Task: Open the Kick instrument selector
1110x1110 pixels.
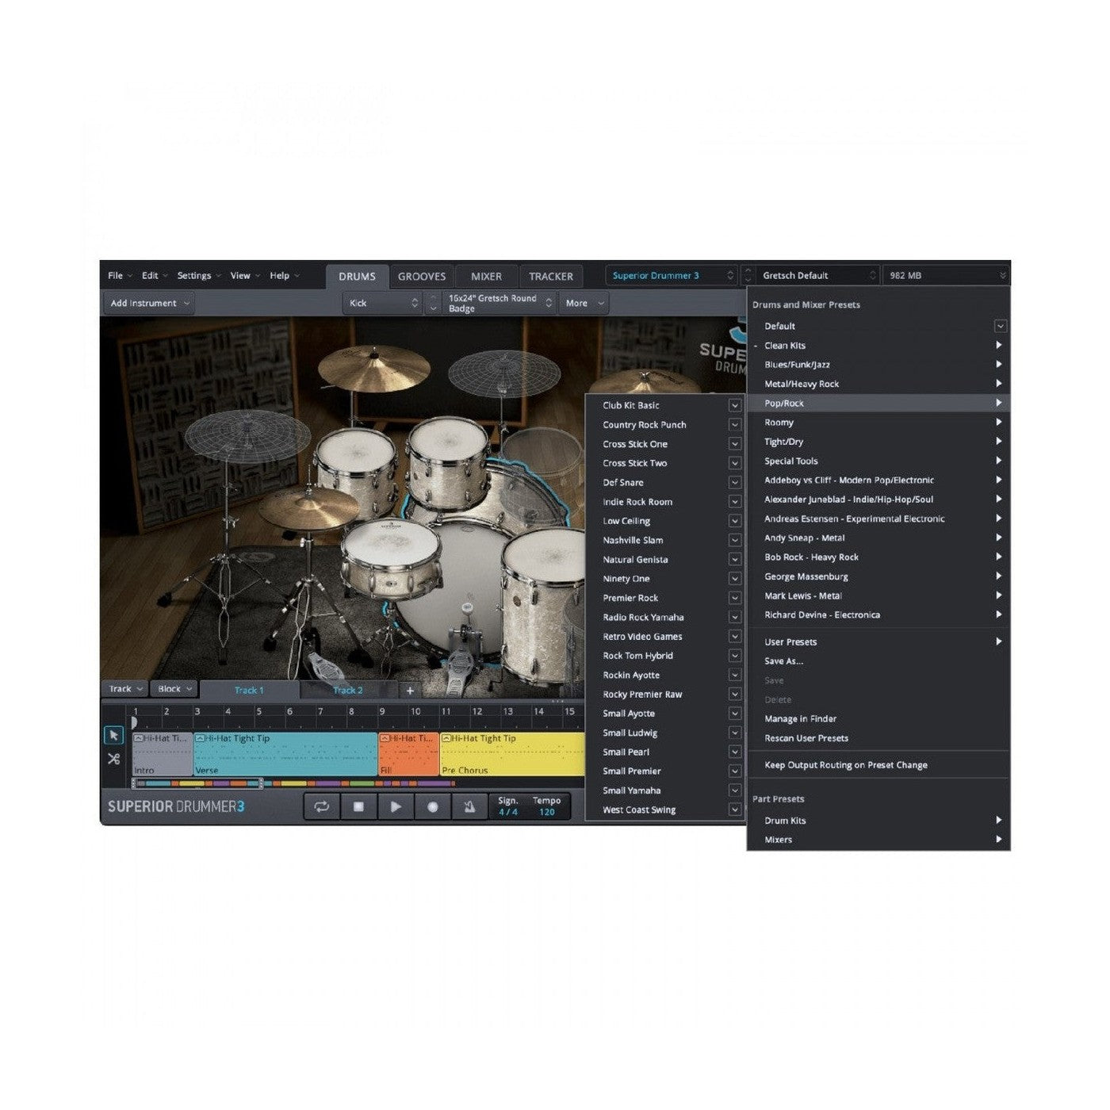Action: (x=383, y=303)
